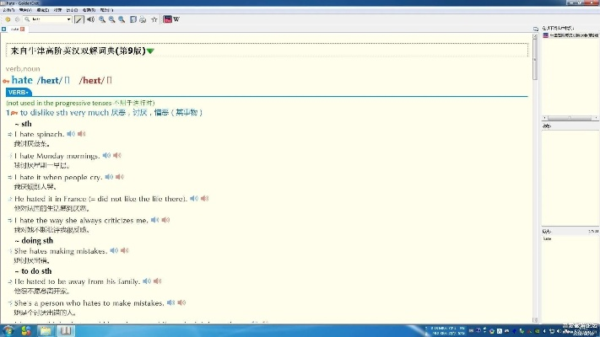Go forward in lookup history
The height and width of the screenshot is (337, 600).
17,19
